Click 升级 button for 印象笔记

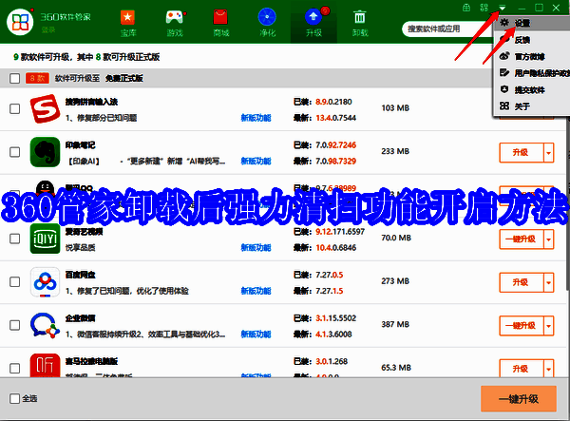521,152
